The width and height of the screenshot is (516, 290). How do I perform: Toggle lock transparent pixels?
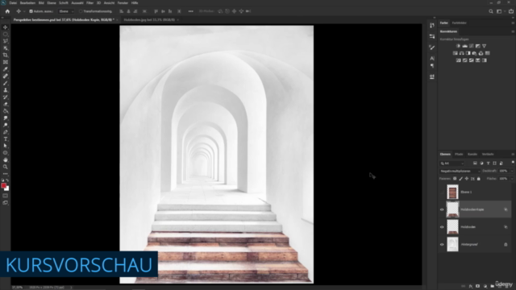(455, 179)
